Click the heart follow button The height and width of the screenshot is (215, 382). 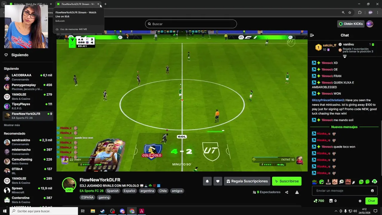pyautogui.click(x=218, y=181)
